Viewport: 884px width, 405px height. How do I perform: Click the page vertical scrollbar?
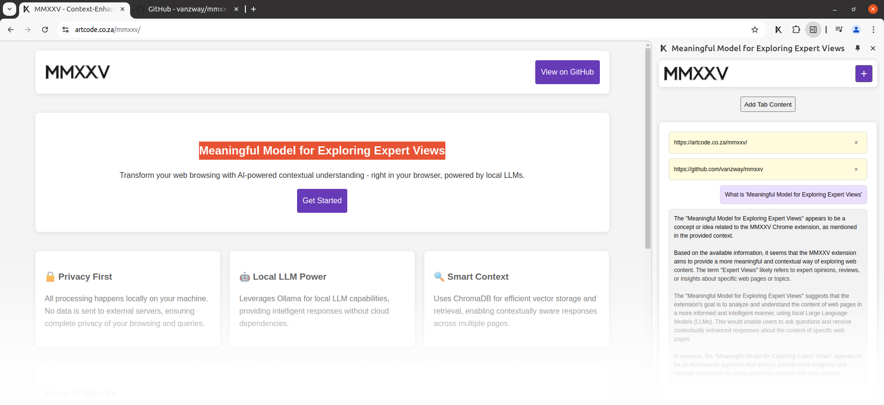point(648,148)
